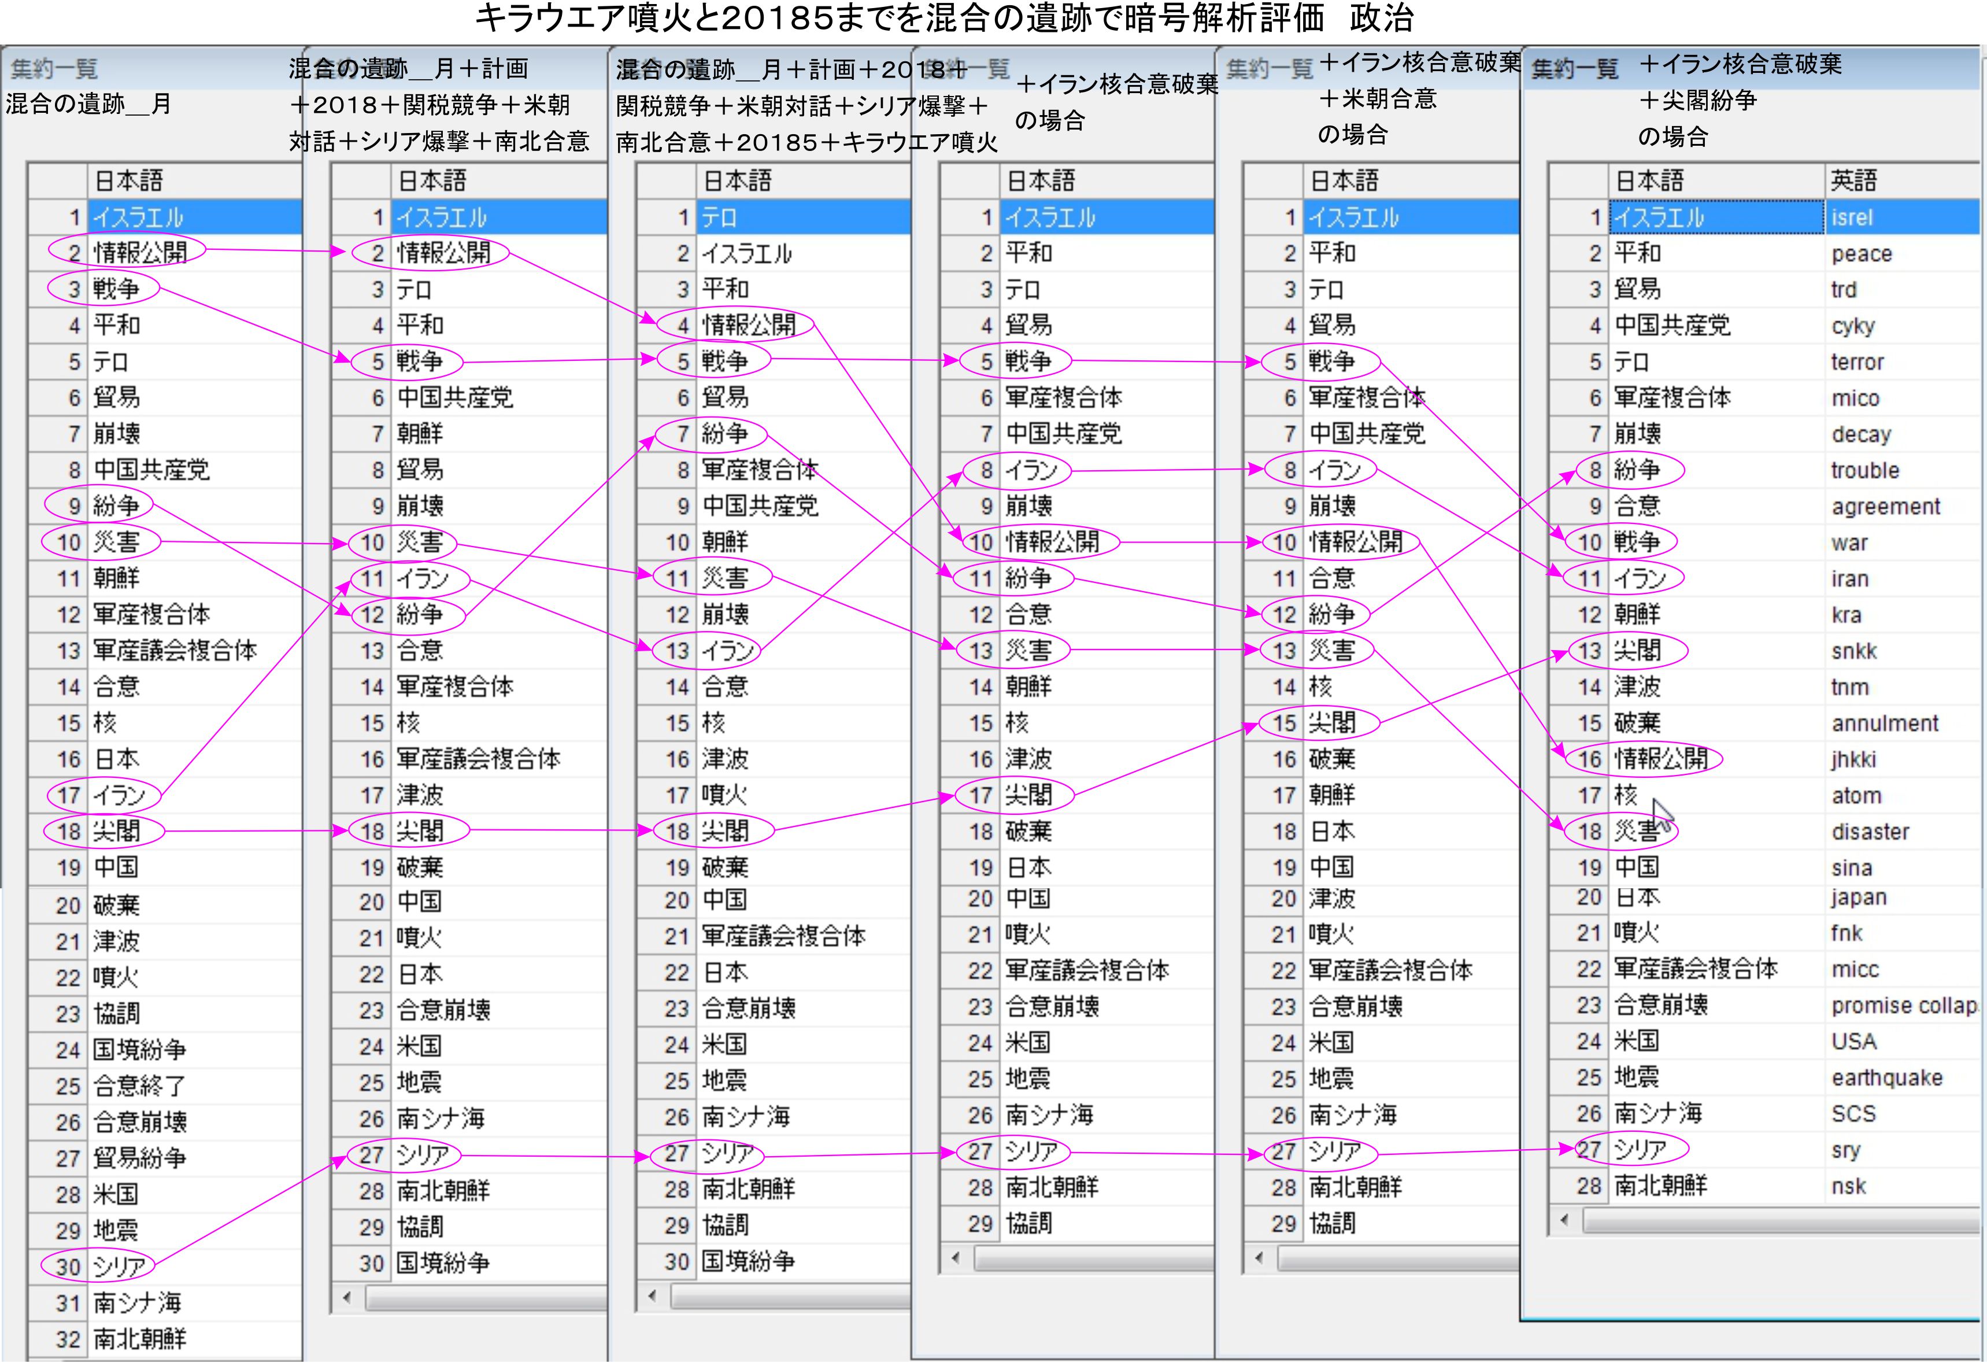Click the left scroll arrow under the 英語 table
The width and height of the screenshot is (1987, 1362).
click(x=1564, y=1220)
